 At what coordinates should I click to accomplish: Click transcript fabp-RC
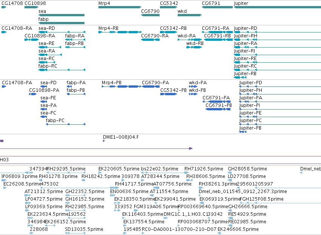(62, 70)
